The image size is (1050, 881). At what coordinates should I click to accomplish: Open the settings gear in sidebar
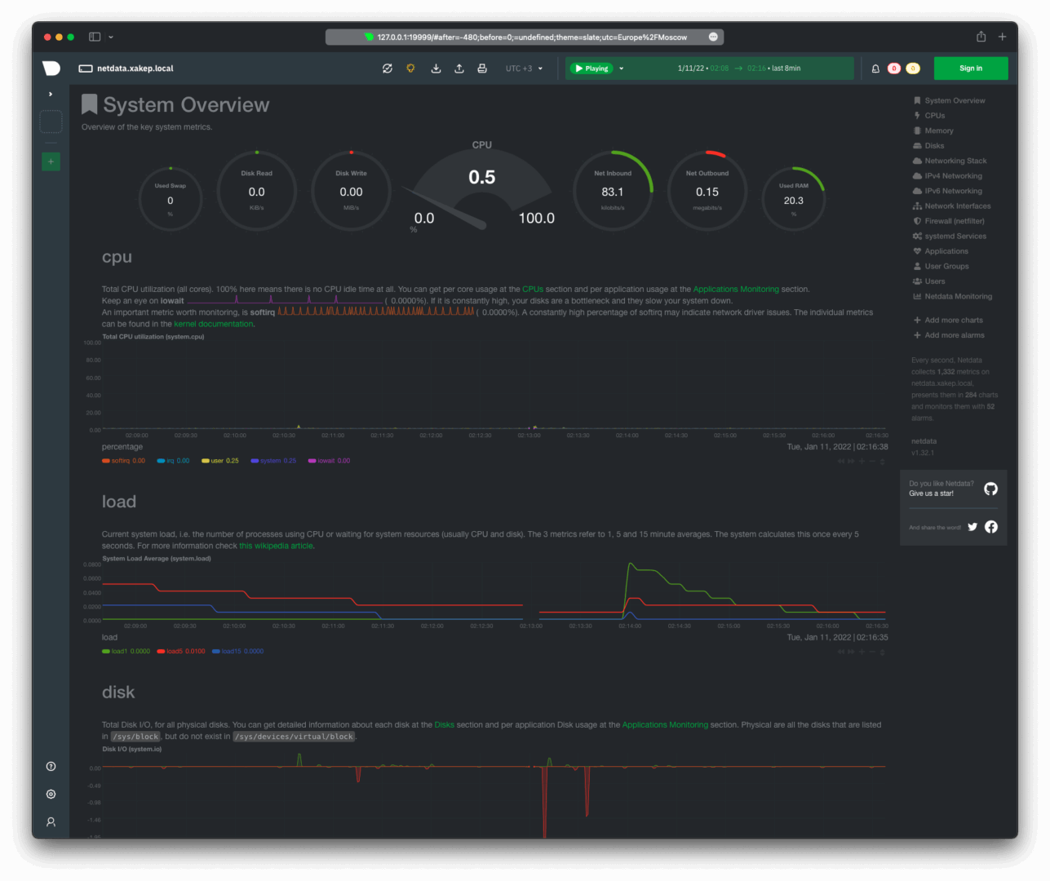(51, 794)
